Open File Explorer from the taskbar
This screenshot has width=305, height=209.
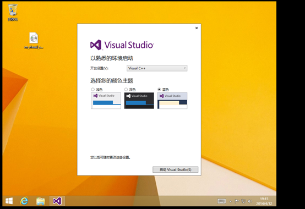[40, 201]
